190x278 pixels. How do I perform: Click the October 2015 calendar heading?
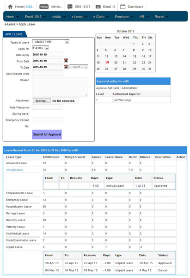(x=125, y=31)
